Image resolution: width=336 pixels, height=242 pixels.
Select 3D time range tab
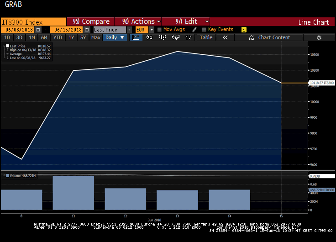tap(19, 37)
